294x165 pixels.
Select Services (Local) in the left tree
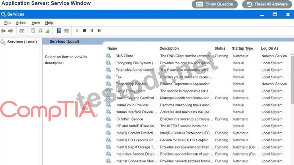(x=19, y=42)
